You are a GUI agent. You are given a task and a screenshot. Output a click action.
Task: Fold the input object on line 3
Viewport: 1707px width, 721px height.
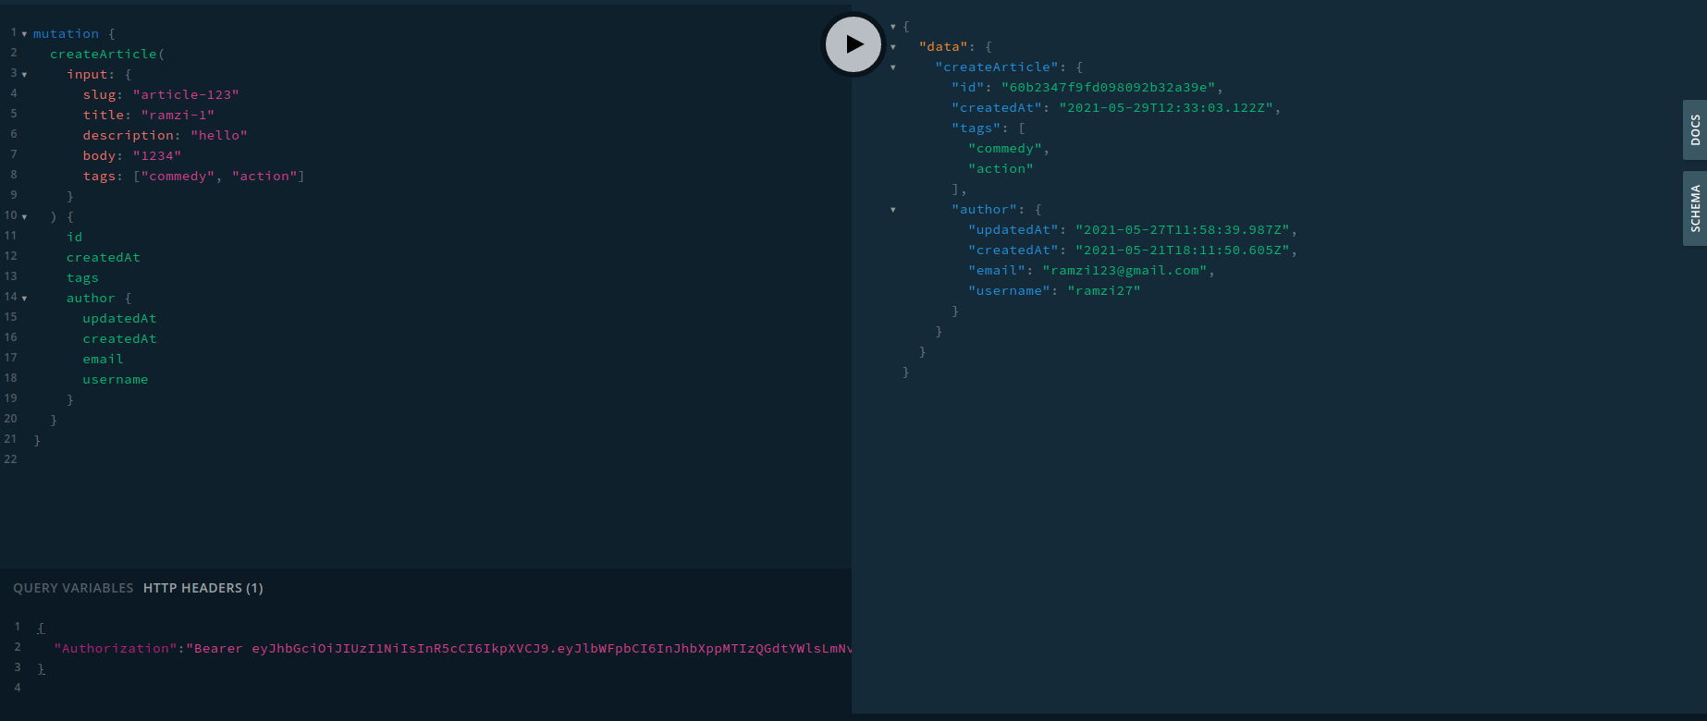tap(24, 75)
